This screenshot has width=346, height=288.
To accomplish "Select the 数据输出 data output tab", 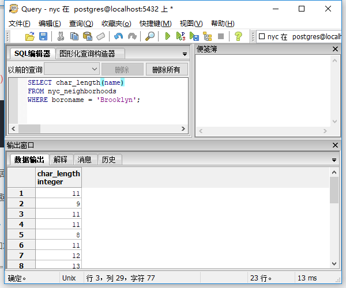I will [29, 160].
